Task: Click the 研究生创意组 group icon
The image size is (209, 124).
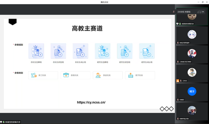Action: click(103, 51)
